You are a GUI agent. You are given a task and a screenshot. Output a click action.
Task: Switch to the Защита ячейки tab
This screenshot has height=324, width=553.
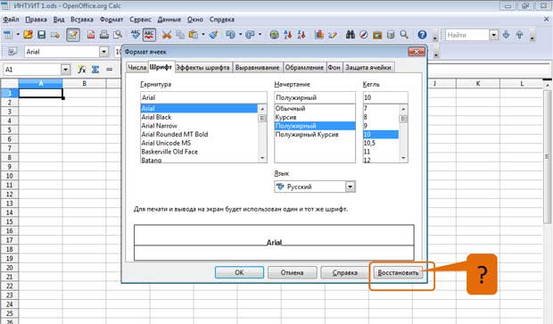click(x=368, y=68)
